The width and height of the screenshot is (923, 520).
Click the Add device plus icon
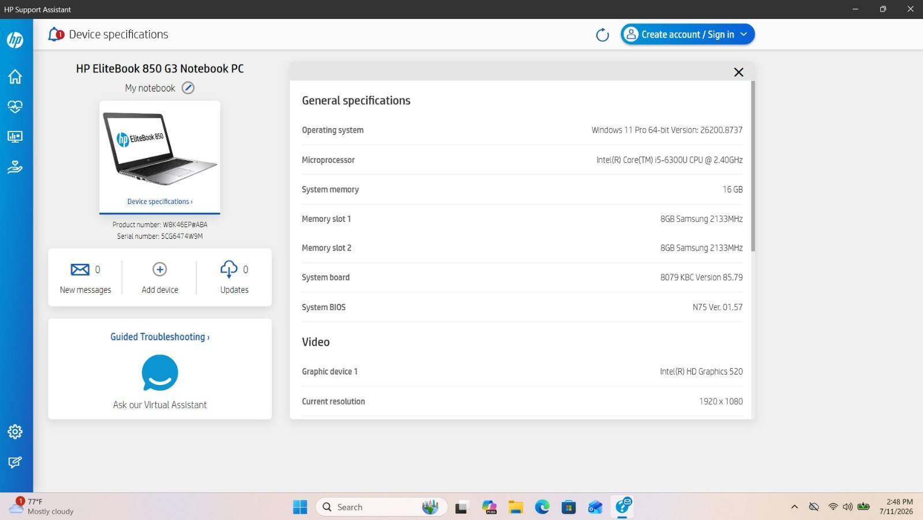(x=160, y=269)
